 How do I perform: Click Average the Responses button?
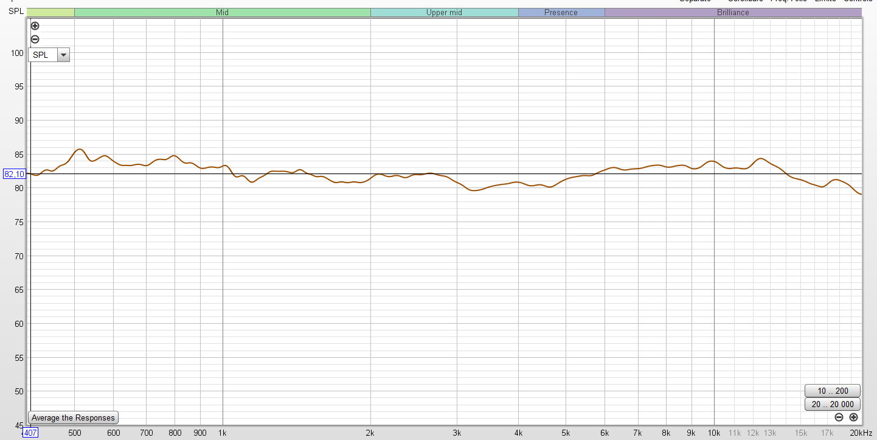tap(73, 417)
